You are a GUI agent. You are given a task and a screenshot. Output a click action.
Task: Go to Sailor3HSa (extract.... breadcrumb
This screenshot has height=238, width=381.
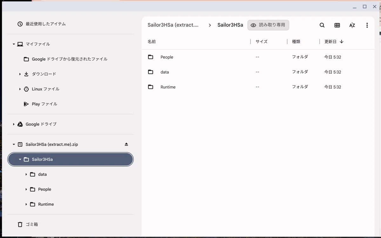pyautogui.click(x=173, y=25)
